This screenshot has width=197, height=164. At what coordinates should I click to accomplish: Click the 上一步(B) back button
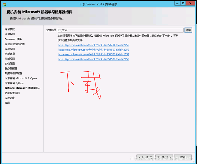(x=145, y=157)
